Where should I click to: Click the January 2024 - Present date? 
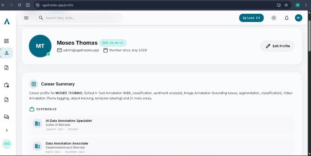click(x=62, y=129)
